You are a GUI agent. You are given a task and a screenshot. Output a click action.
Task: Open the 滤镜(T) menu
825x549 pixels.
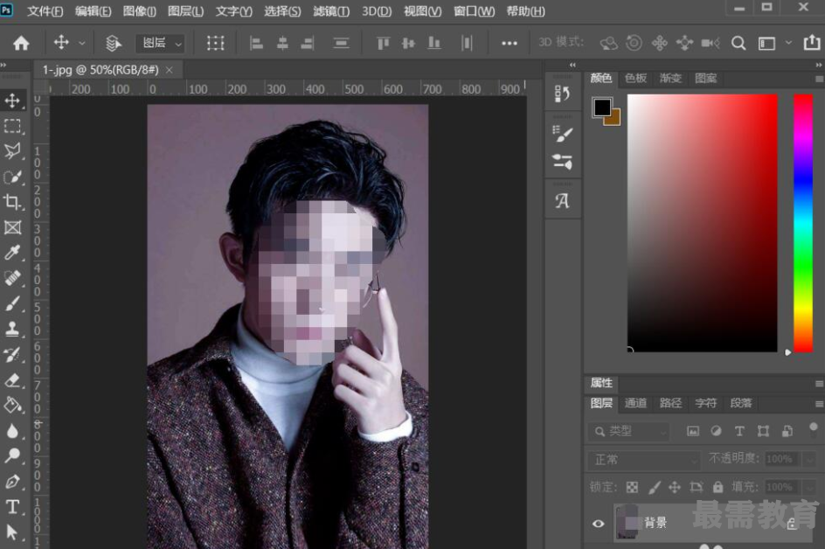331,11
